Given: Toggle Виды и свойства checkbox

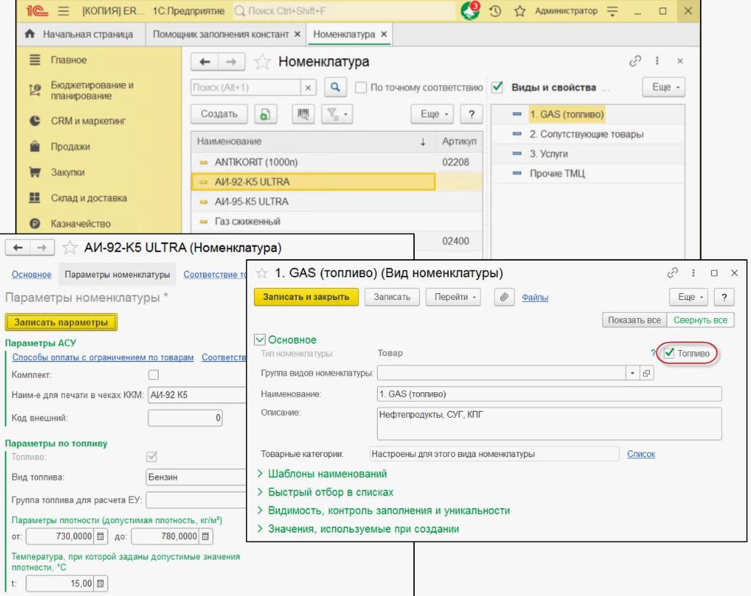Looking at the screenshot, I should (498, 87).
